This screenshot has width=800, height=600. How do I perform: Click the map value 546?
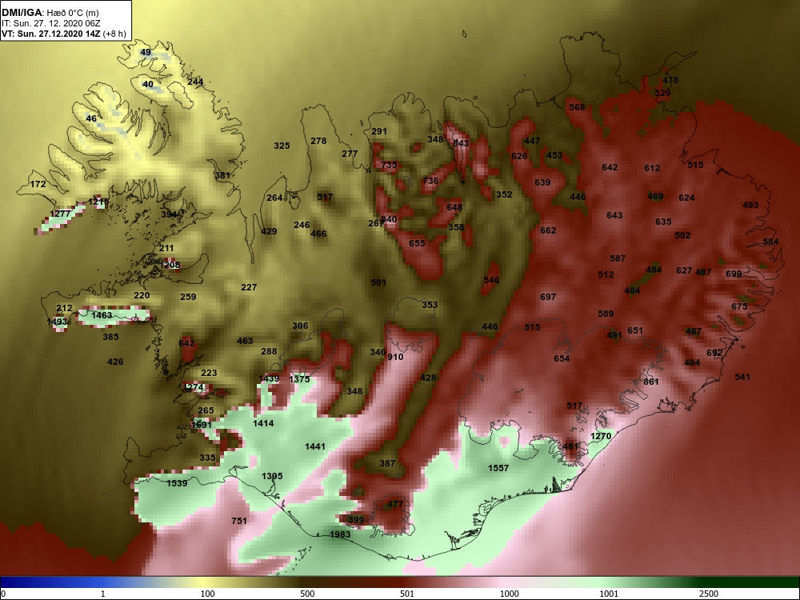tap(491, 280)
